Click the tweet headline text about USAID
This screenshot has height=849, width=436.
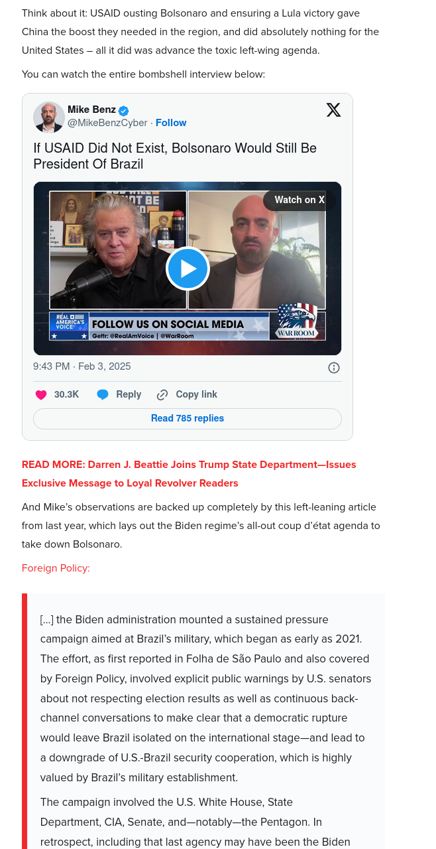(x=175, y=156)
